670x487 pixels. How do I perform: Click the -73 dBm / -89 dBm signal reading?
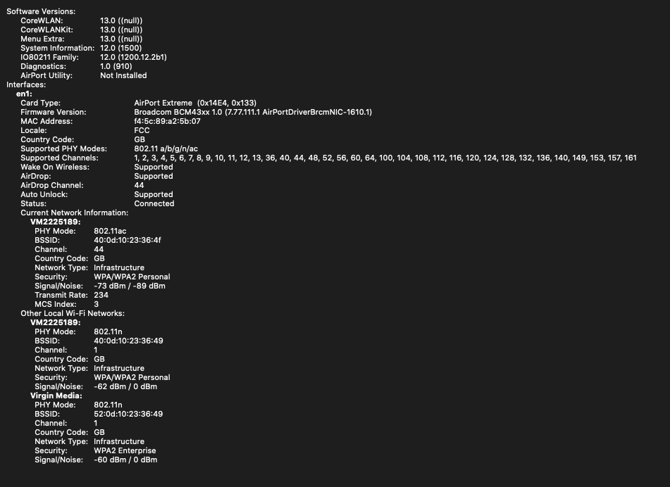coord(130,286)
